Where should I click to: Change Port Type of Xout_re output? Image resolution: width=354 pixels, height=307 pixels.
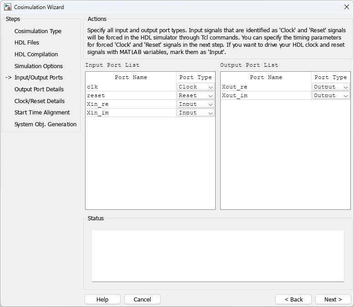tap(331, 87)
